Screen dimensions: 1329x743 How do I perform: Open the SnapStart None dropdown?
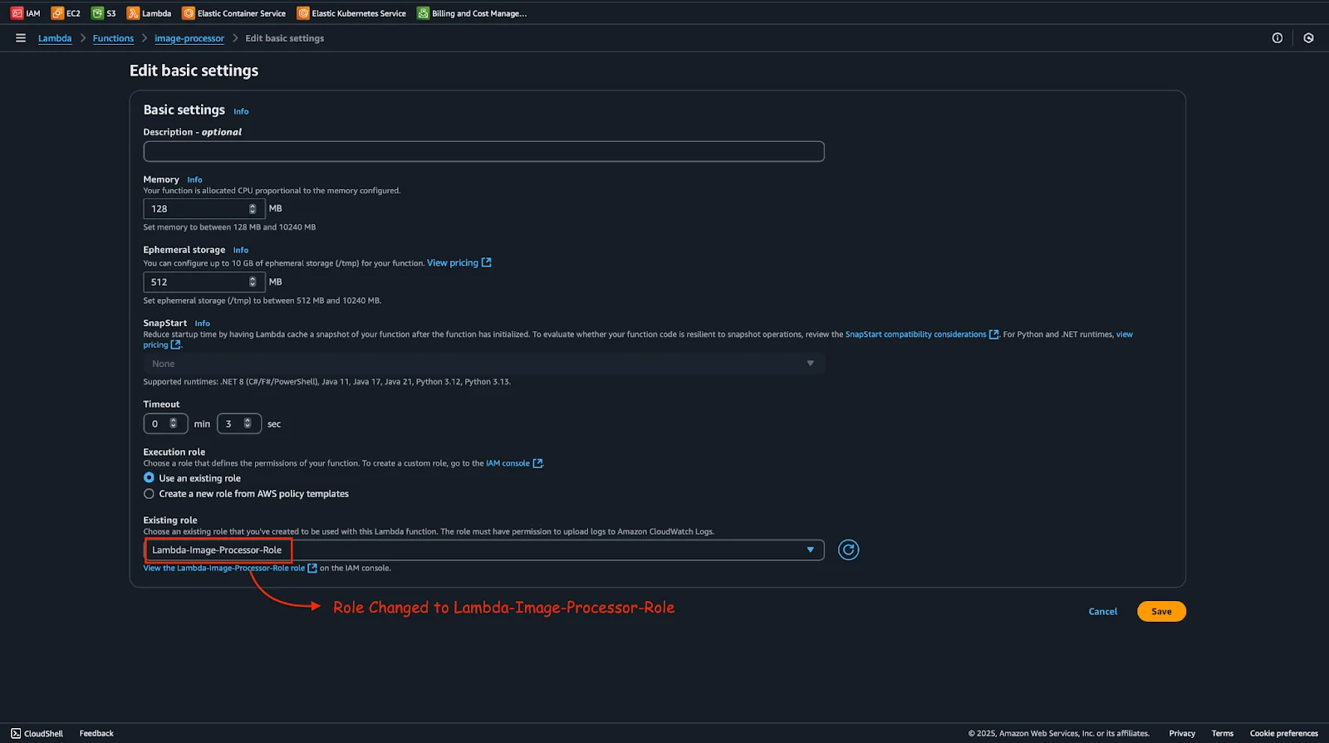[483, 364]
